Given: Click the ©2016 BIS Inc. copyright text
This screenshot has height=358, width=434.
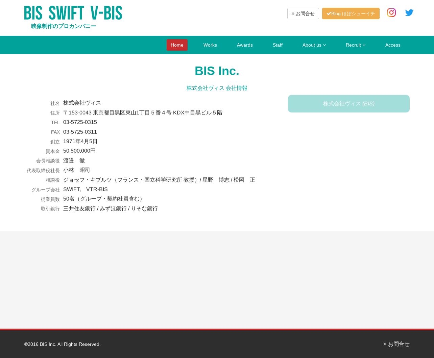Looking at the screenshot, I should [x=63, y=344].
